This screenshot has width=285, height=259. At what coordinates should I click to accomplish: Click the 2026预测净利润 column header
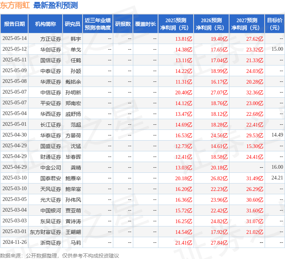(211, 24)
